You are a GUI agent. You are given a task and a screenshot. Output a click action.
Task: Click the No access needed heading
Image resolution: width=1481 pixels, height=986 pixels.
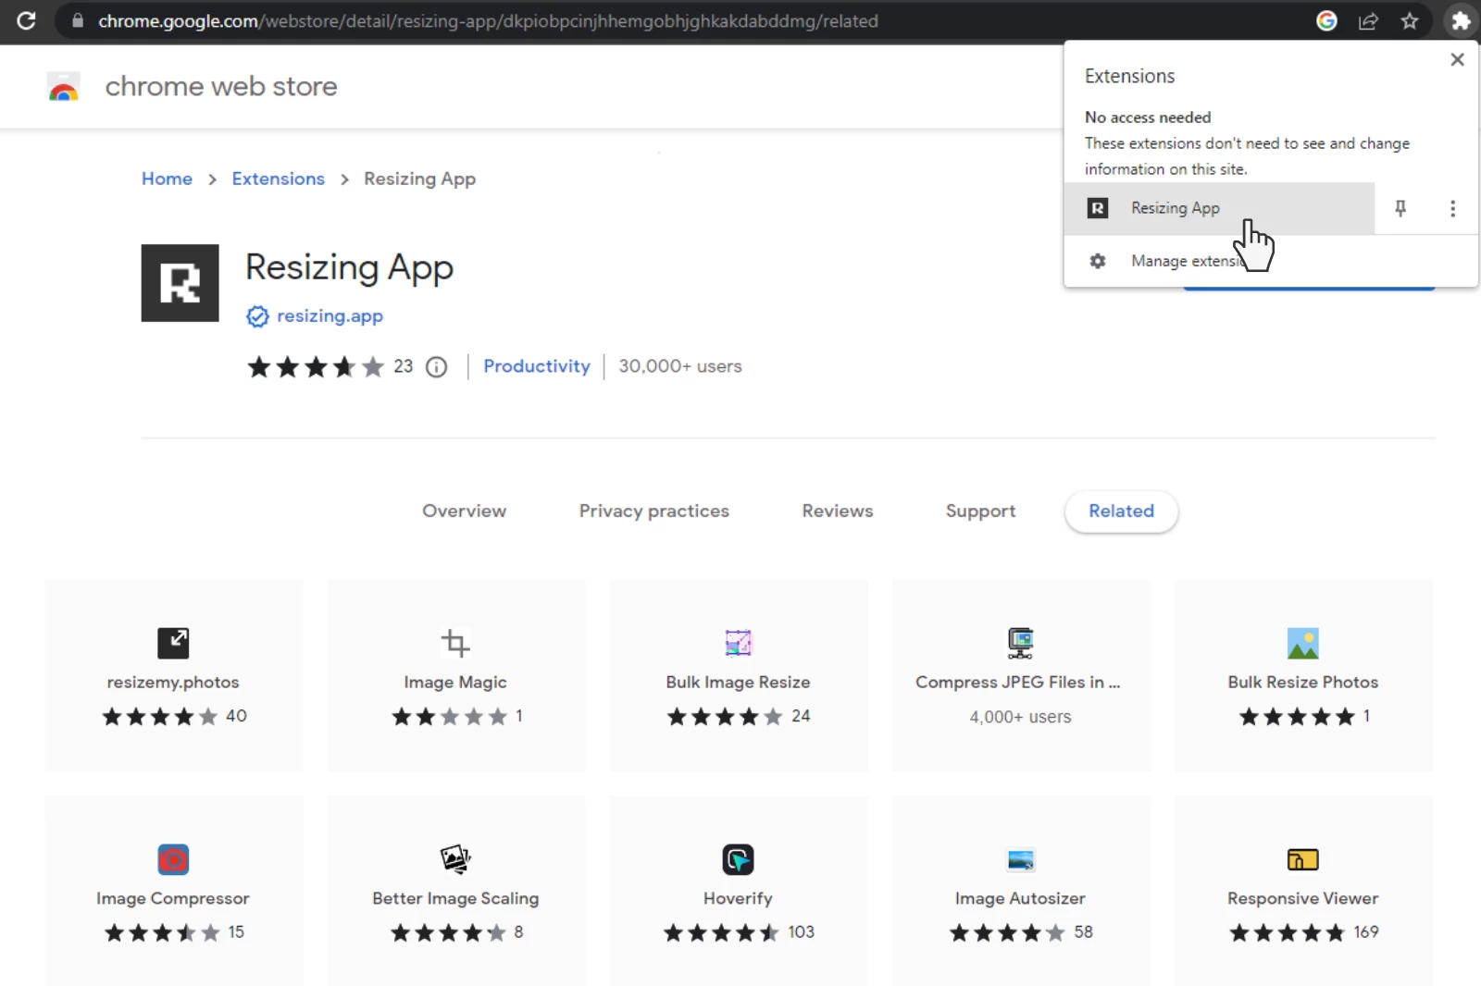(1148, 117)
